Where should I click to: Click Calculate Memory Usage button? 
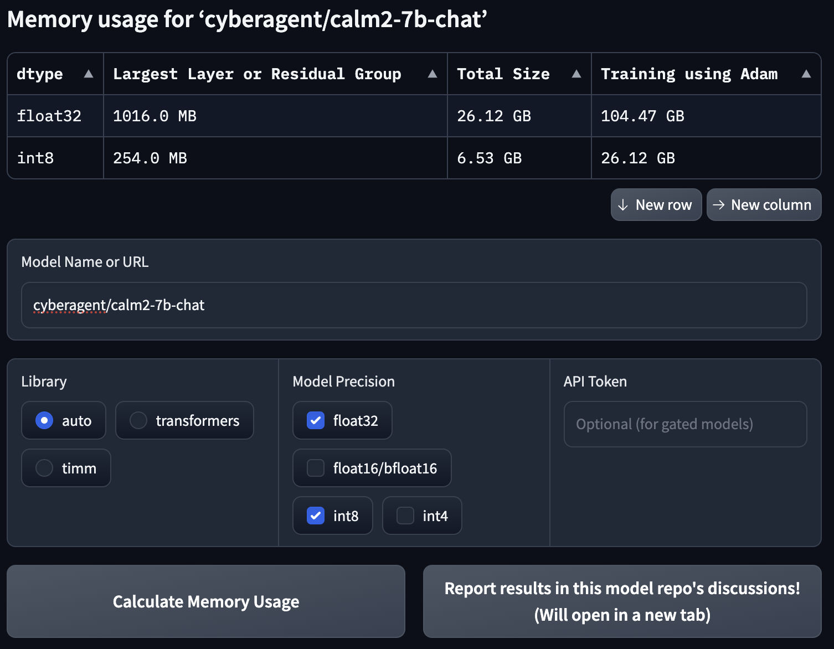[x=206, y=601]
